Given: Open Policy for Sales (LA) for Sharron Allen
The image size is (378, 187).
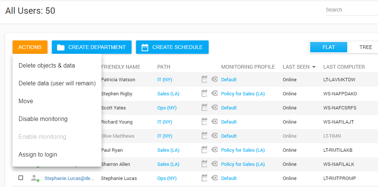Looking at the screenshot, I should click(243, 164).
